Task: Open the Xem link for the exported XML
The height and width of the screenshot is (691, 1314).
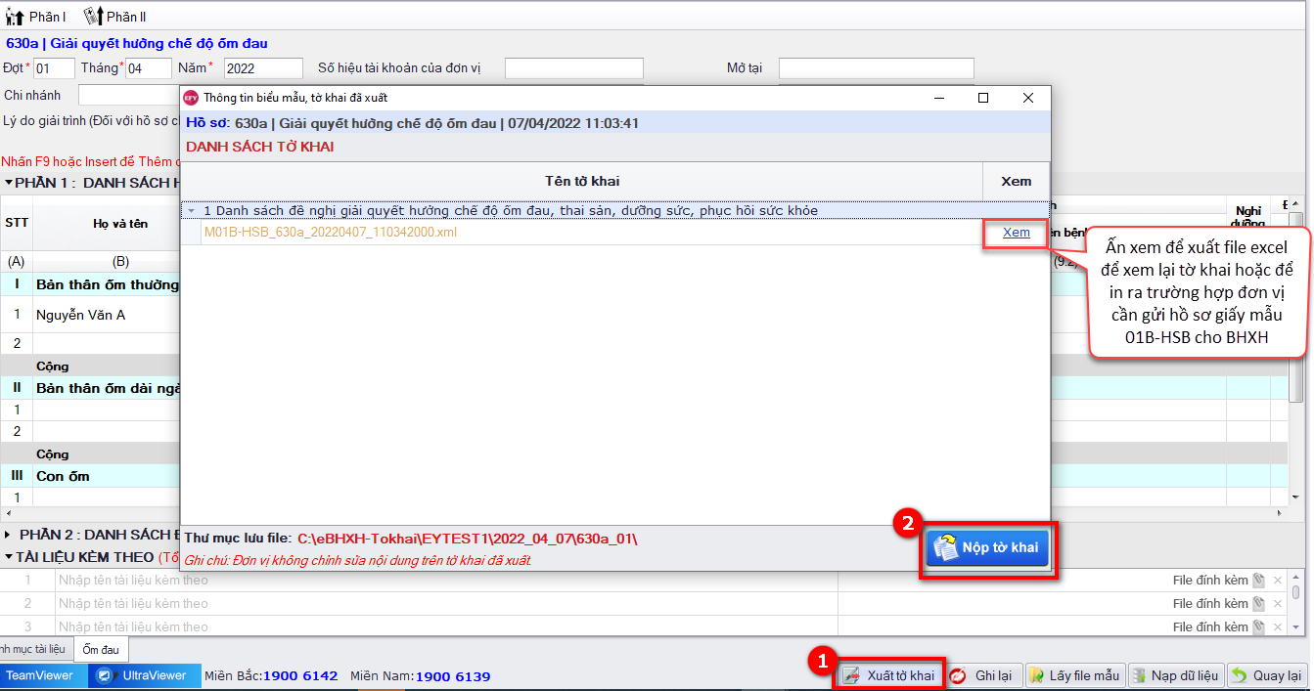Action: pyautogui.click(x=1017, y=233)
